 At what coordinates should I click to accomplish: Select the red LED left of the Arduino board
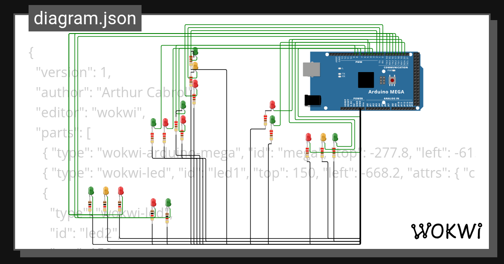[272, 104]
